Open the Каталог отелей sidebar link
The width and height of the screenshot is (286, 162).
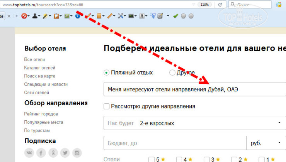click(x=39, y=68)
